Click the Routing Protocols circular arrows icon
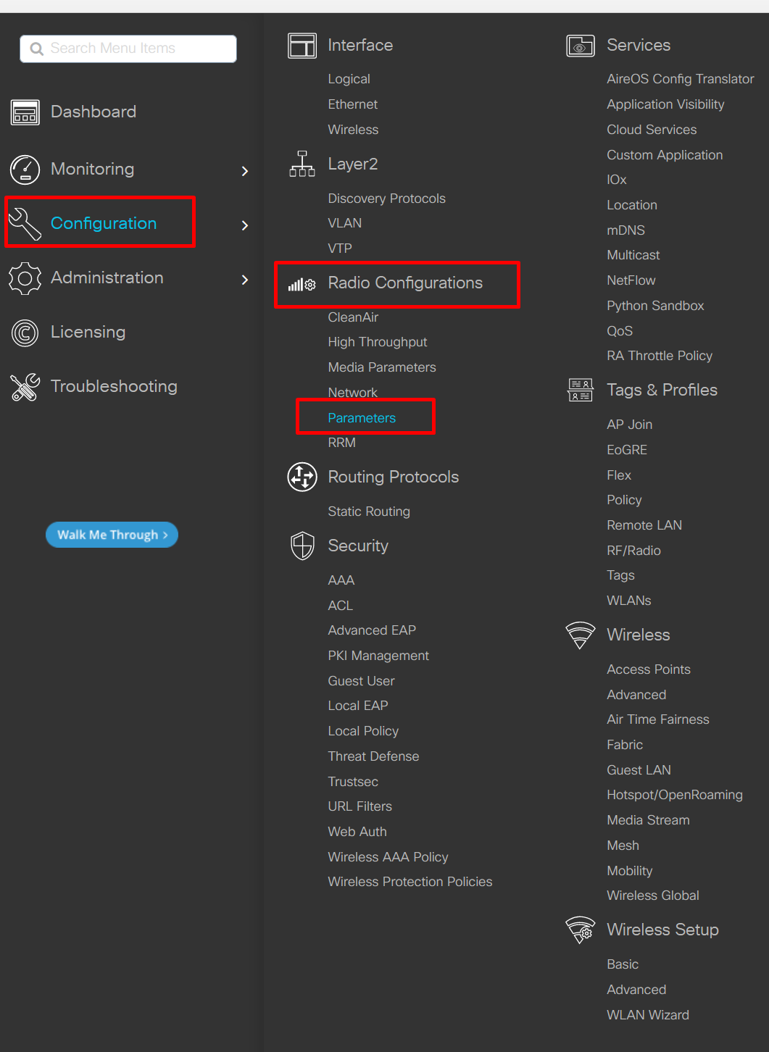769x1052 pixels. [302, 477]
